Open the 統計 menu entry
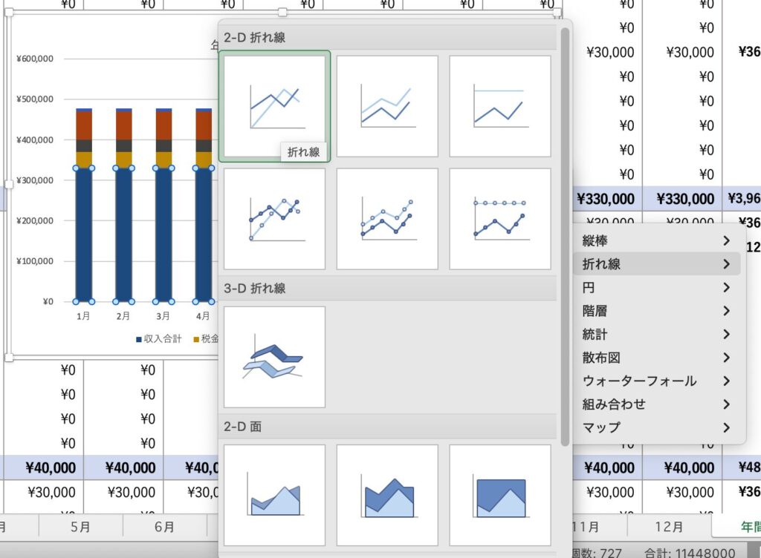761x558 pixels. pyautogui.click(x=655, y=335)
